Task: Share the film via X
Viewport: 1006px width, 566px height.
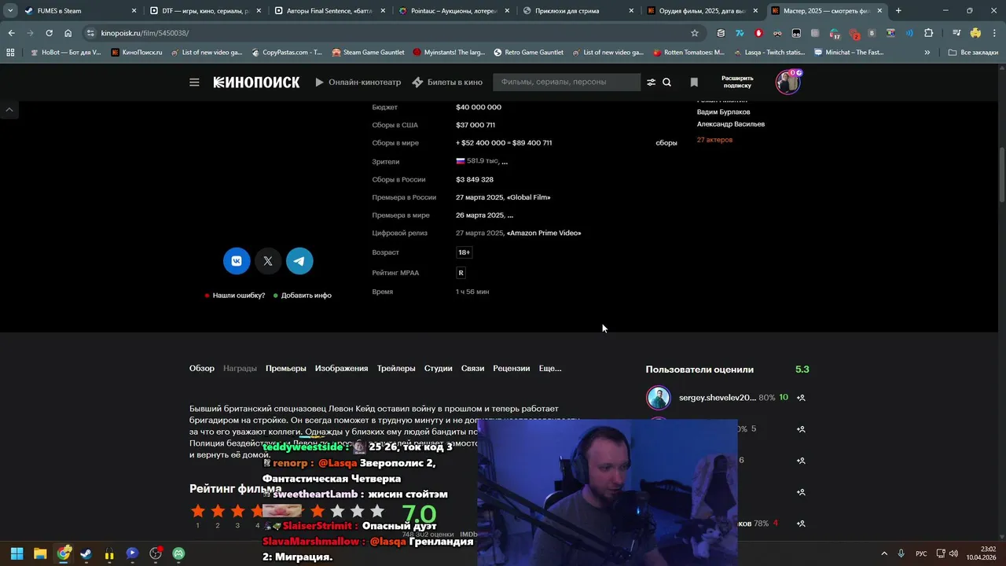Action: pyautogui.click(x=268, y=261)
